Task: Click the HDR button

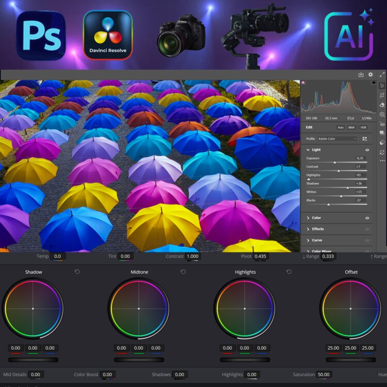Action: click(x=363, y=127)
